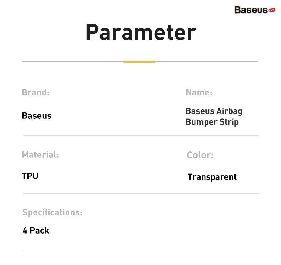Viewport: 281px width, 265px height.
Task: Click the Specifications: label
Action: pos(52,212)
